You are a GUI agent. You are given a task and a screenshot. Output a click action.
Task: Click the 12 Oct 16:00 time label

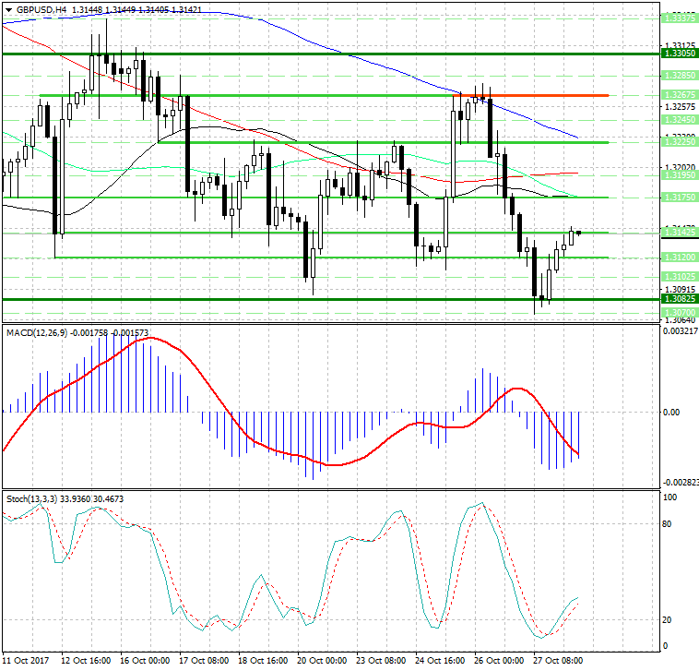click(86, 661)
